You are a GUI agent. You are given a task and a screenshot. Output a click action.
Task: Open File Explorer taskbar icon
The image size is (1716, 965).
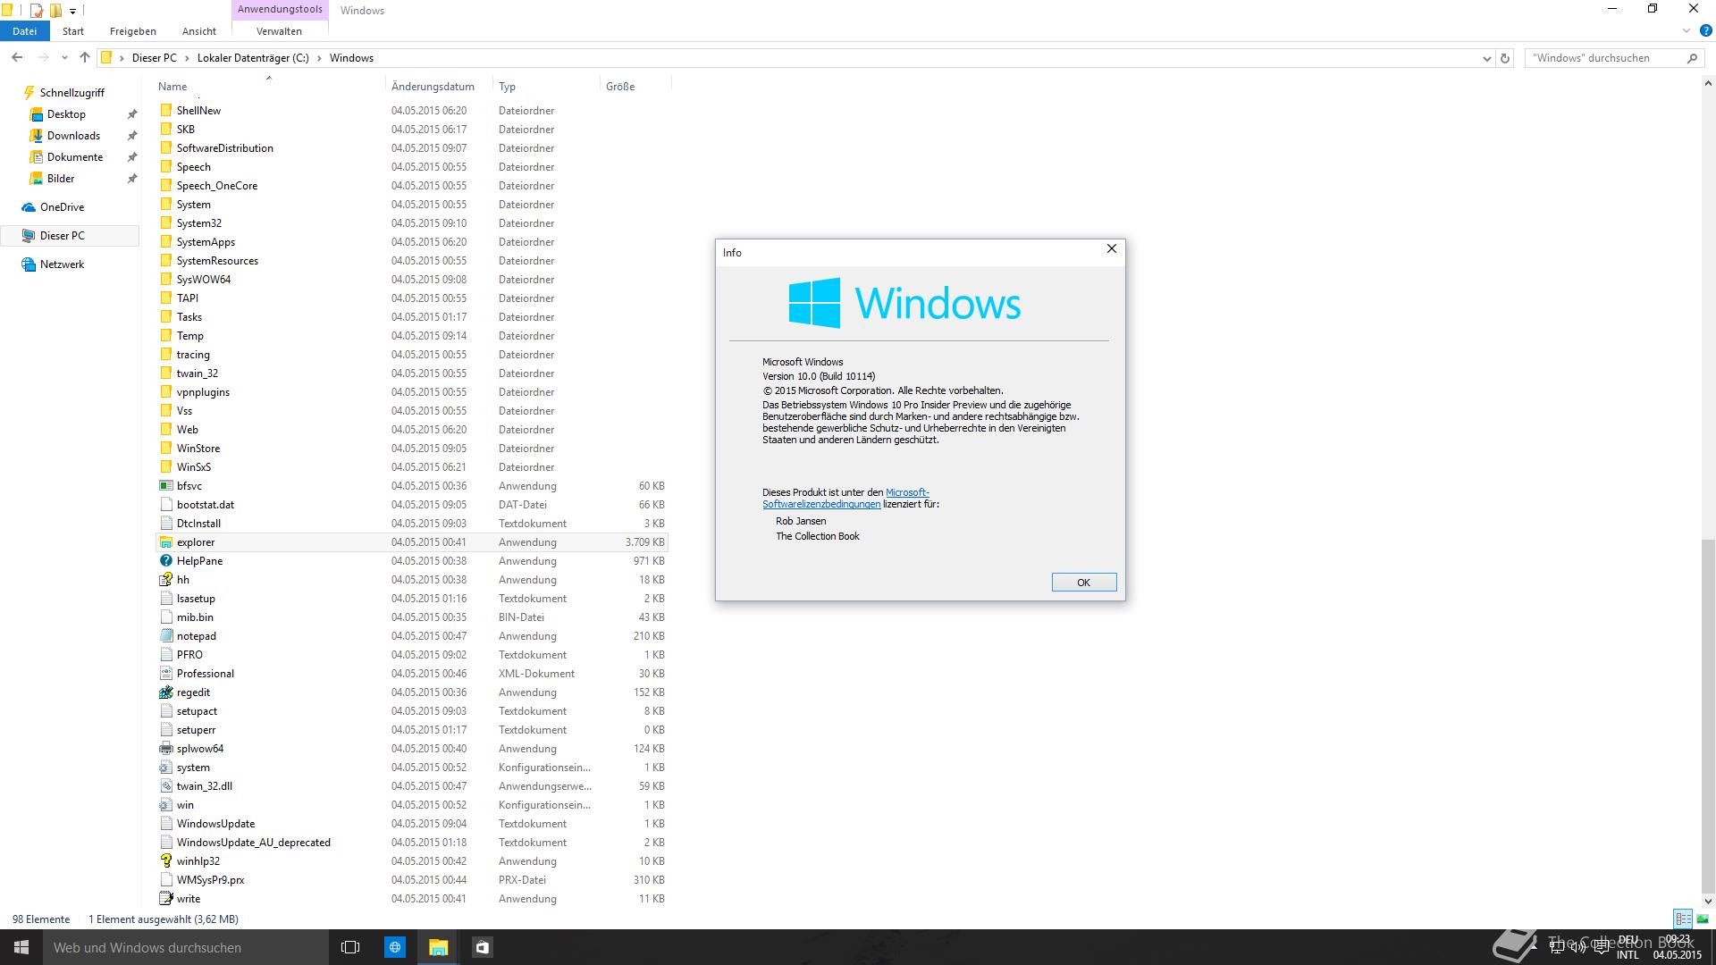coord(438,947)
